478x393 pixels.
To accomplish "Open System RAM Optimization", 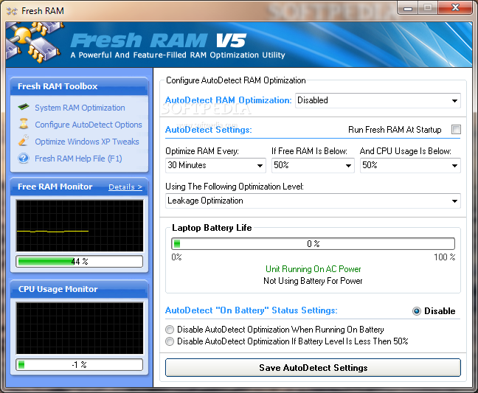I will point(80,108).
